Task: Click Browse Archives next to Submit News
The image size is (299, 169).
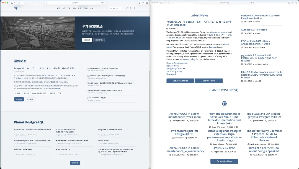Action: (181, 81)
